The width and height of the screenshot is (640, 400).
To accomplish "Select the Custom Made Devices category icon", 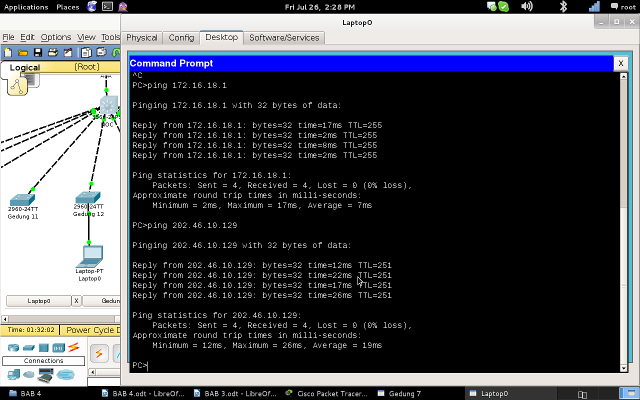I will 45,375.
